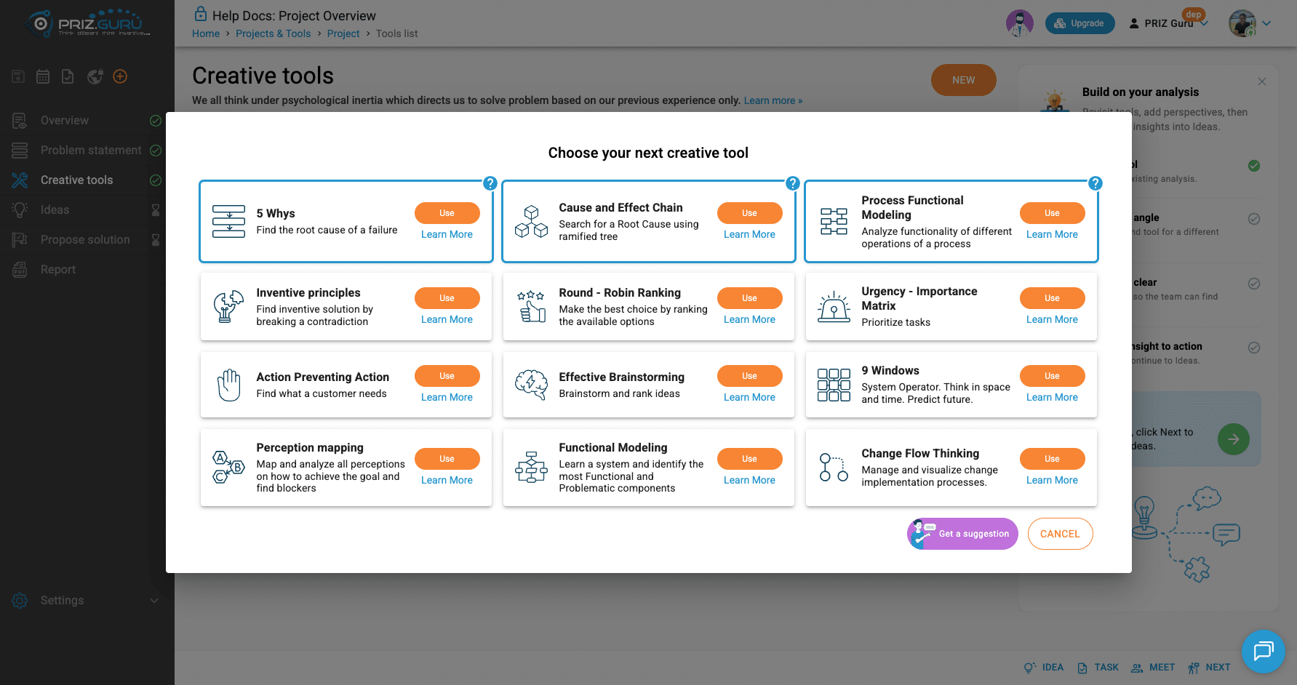
Task: Click the 9 Windows grid icon
Action: (834, 385)
